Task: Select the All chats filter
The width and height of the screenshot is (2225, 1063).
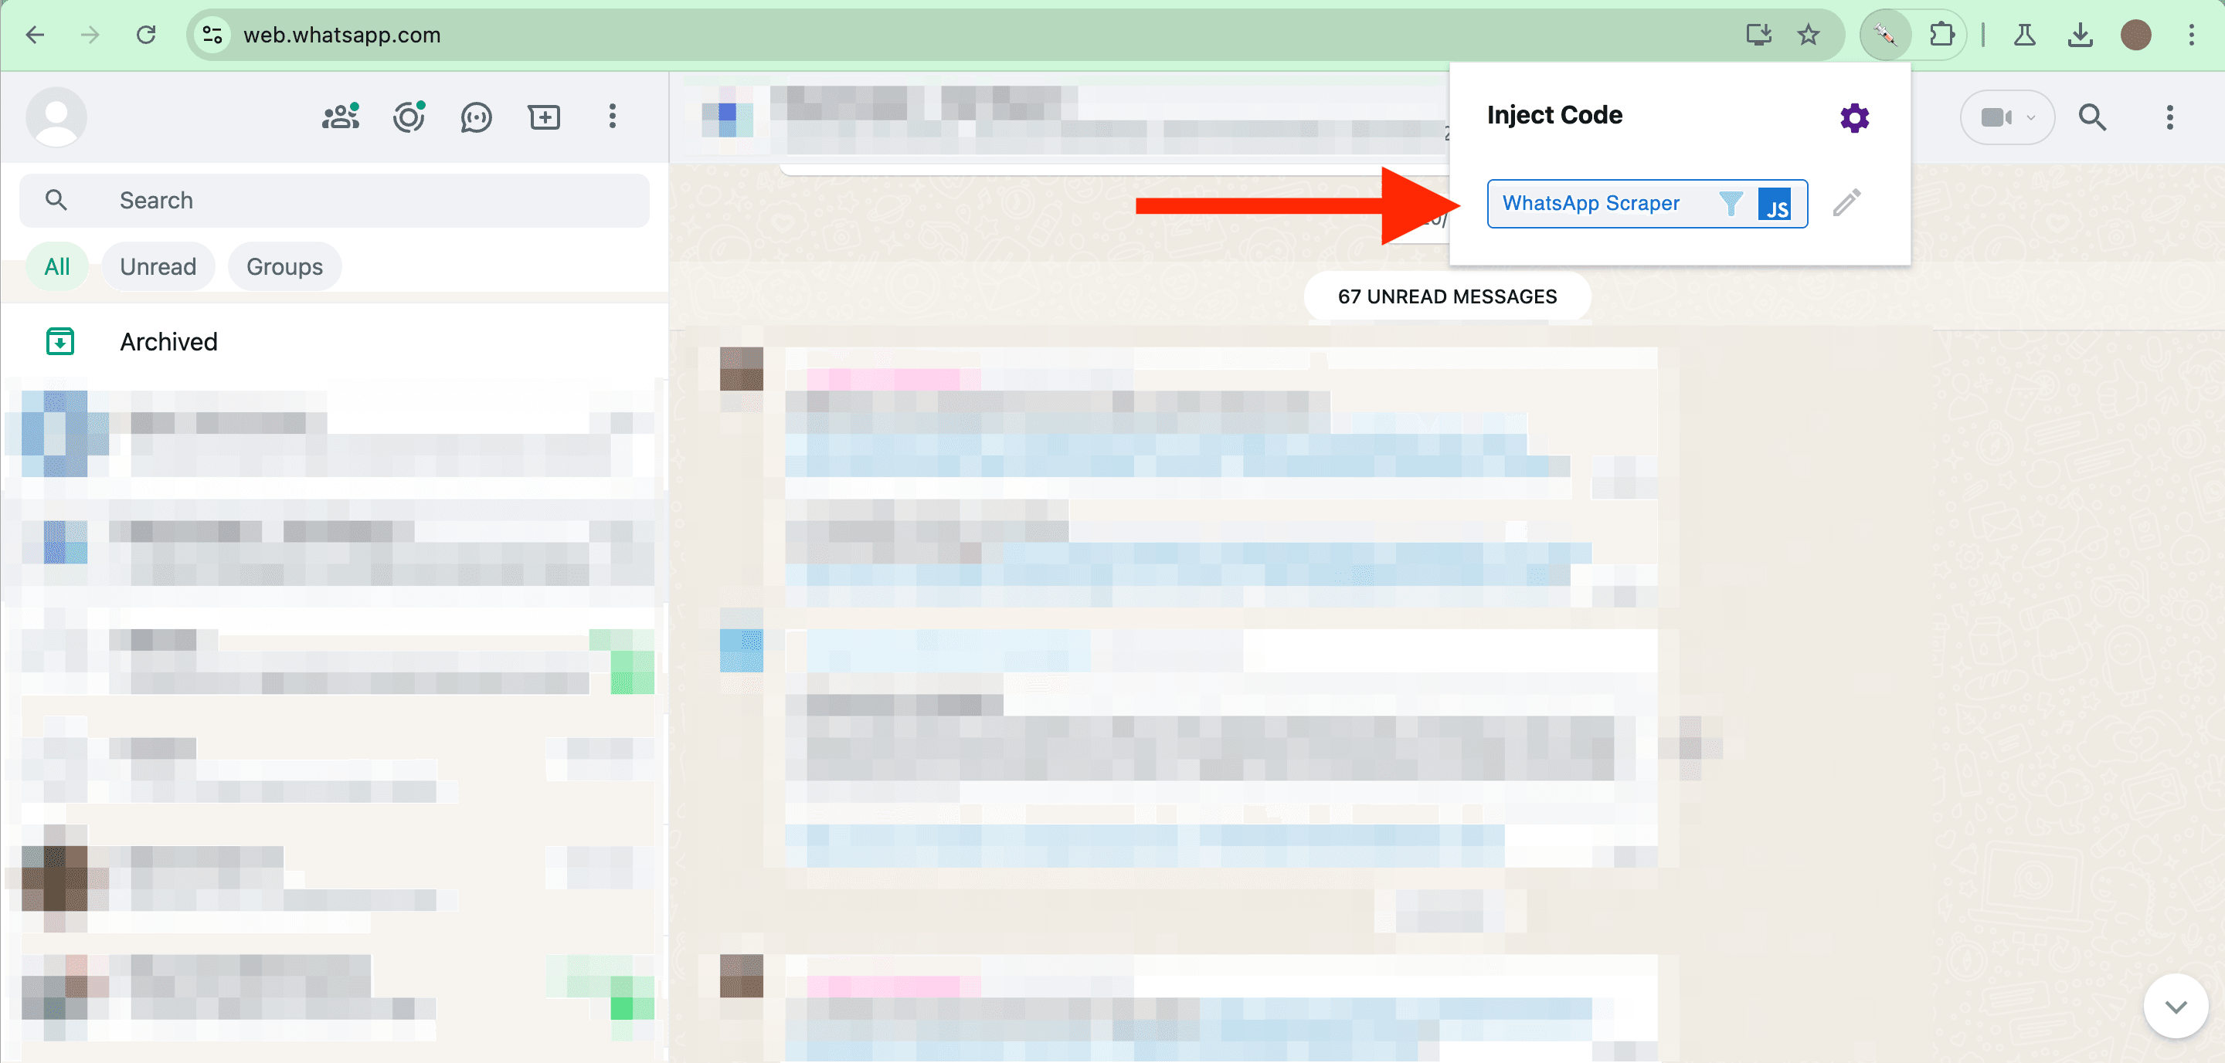Action: (57, 266)
